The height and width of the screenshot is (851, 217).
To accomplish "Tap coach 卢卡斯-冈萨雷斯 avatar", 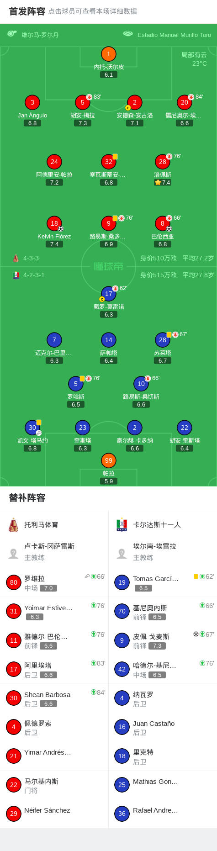I will coord(13,554).
